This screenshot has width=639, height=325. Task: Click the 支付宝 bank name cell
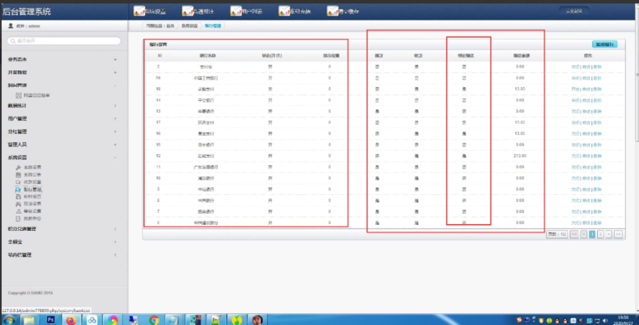(205, 67)
